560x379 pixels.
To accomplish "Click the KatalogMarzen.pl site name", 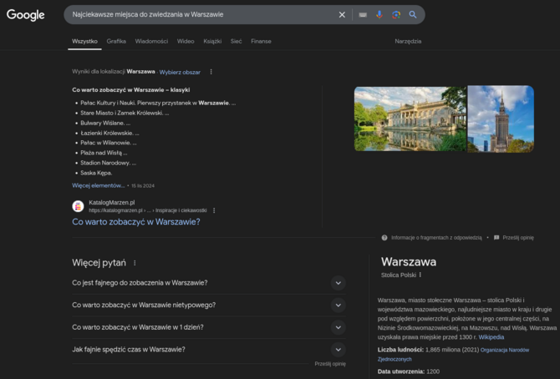I will pos(112,202).
